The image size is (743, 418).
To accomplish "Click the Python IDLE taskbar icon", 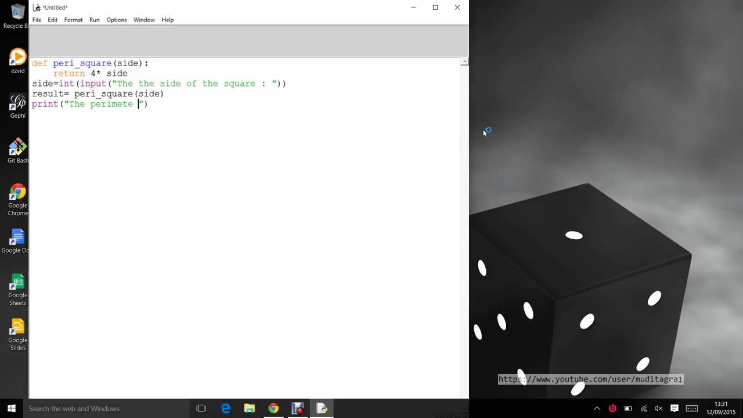I will point(322,408).
